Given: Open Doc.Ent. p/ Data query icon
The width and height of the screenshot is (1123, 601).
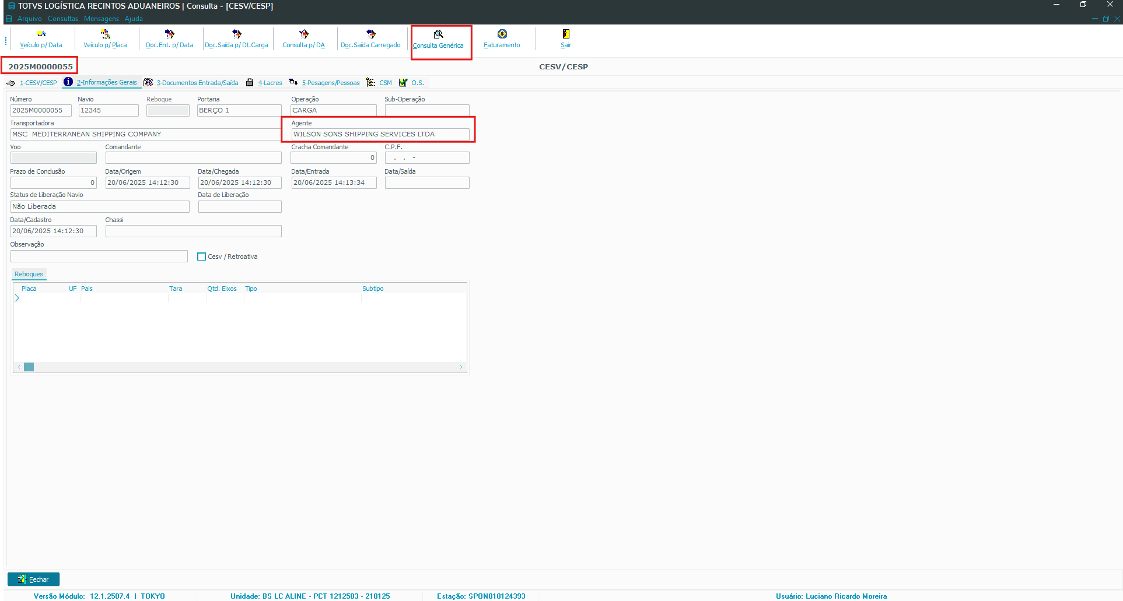Looking at the screenshot, I should [x=169, y=34].
